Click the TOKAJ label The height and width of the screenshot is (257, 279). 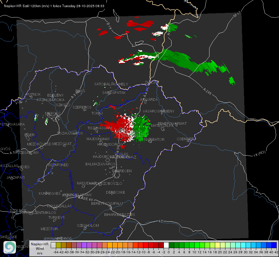pyautogui.click(x=97, y=113)
